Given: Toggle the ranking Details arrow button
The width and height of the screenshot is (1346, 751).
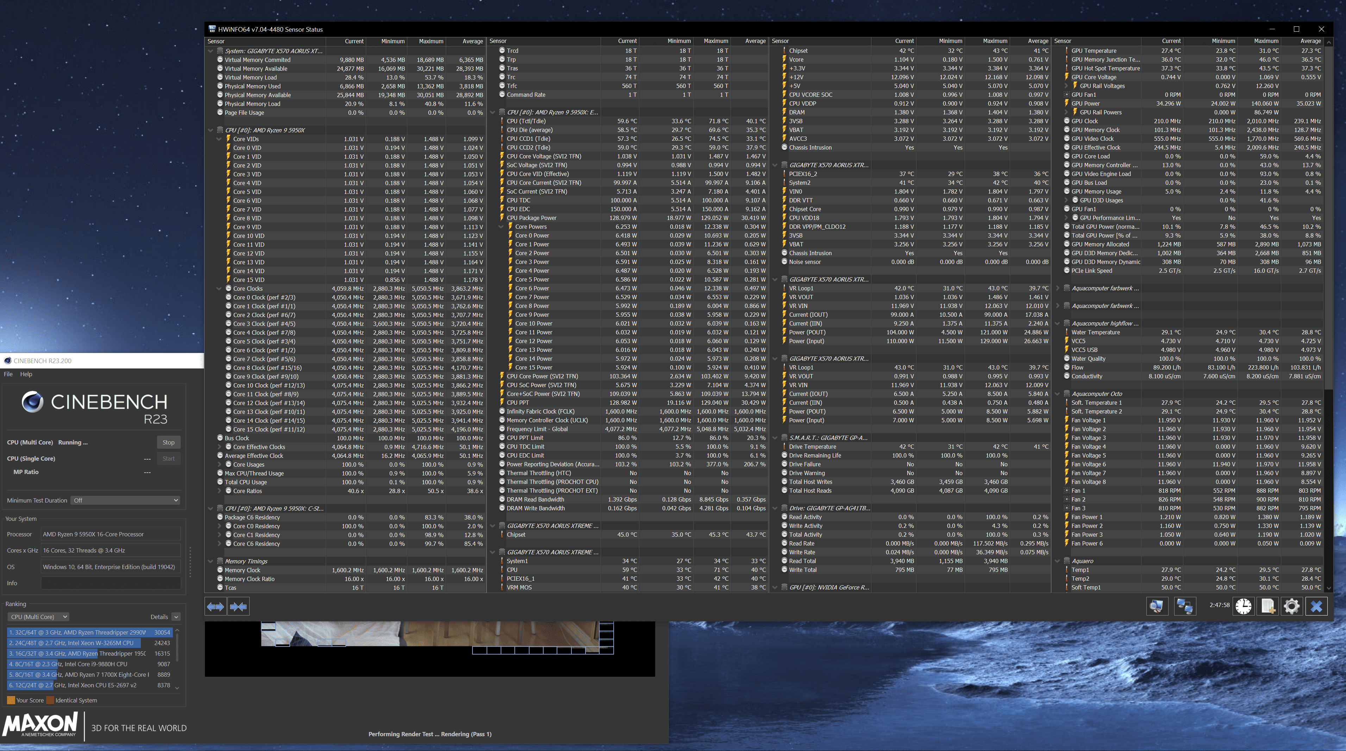Looking at the screenshot, I should [176, 617].
